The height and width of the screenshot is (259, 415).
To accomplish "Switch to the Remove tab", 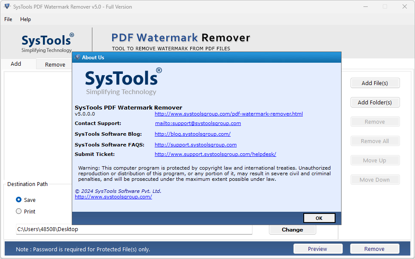I will pyautogui.click(x=55, y=64).
